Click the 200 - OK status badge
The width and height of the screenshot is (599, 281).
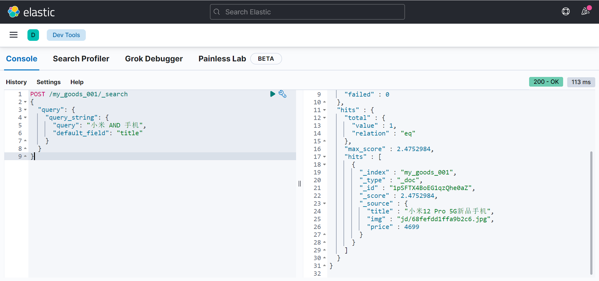pyautogui.click(x=546, y=82)
